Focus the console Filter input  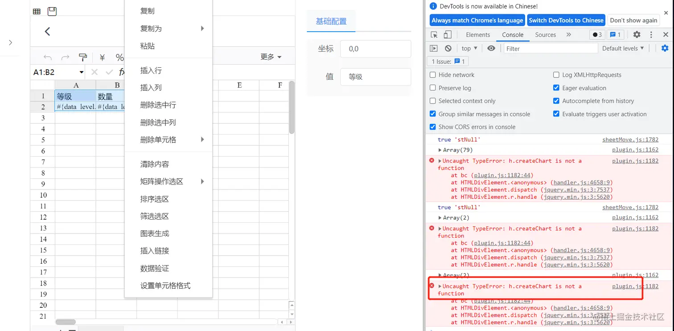click(551, 49)
